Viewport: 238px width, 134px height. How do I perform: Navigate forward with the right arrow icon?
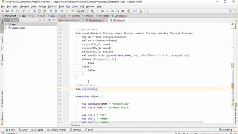pyautogui.click(x=67, y=11)
